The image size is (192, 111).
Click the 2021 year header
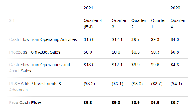click(x=88, y=8)
